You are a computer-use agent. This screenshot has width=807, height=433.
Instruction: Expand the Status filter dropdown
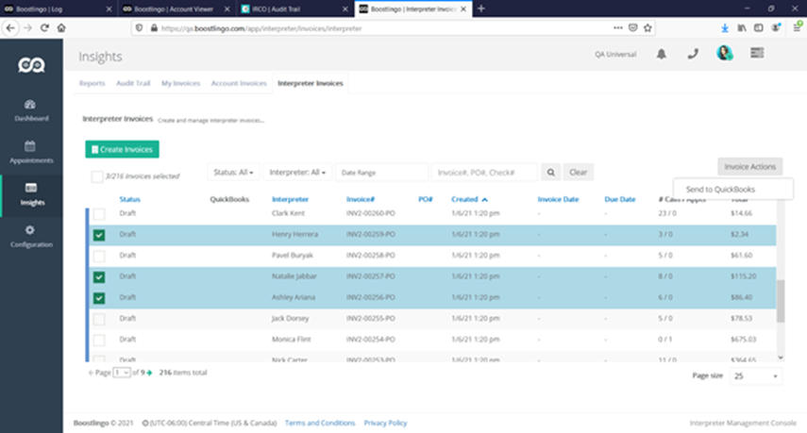coord(231,173)
